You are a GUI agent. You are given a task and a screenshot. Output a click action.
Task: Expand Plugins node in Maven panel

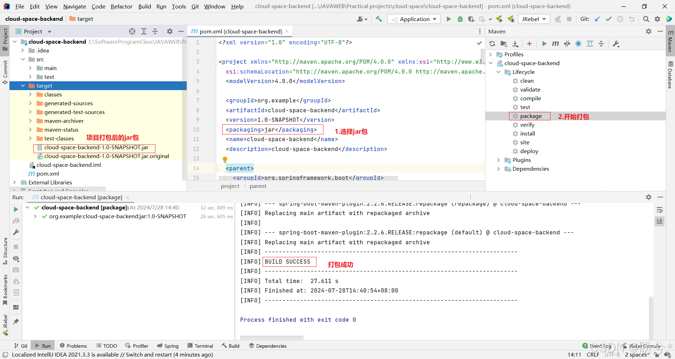point(499,160)
